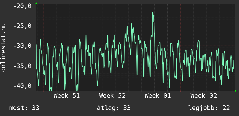Viewport: 239px width, 116px height.
Task: Click the green arrow at x-axis right end
Action: (236, 91)
